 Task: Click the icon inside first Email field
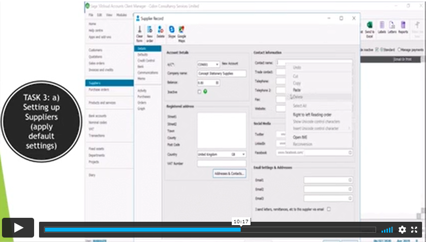coord(350,180)
